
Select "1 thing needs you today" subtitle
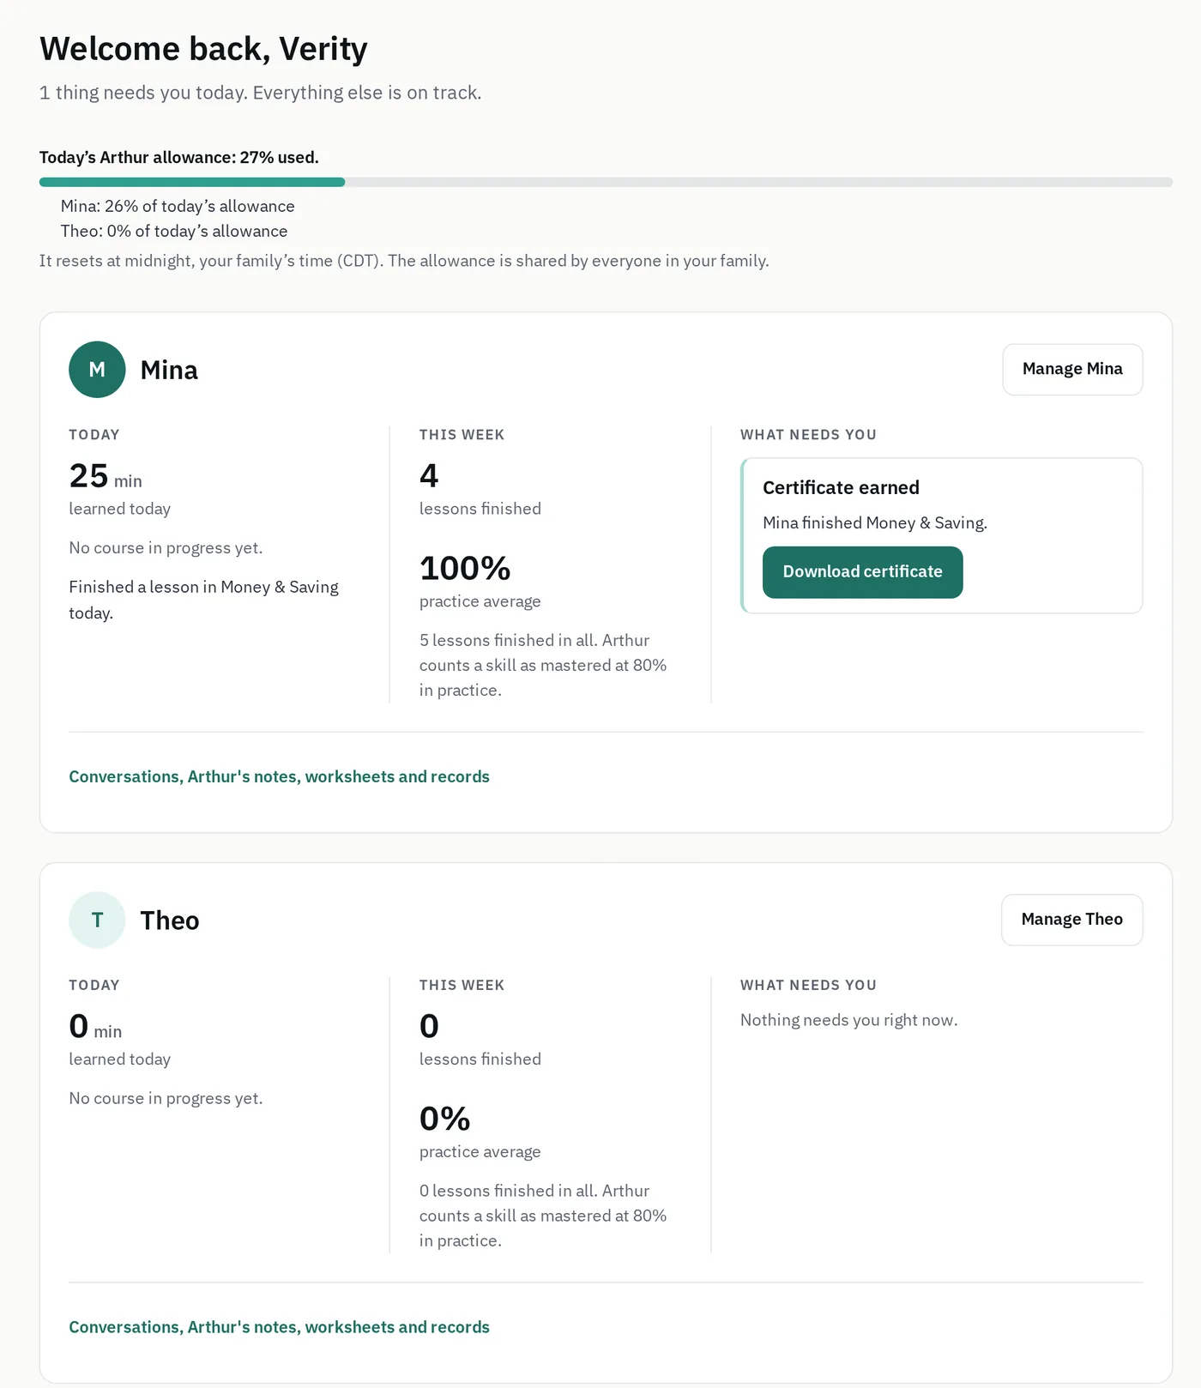pyautogui.click(x=260, y=93)
